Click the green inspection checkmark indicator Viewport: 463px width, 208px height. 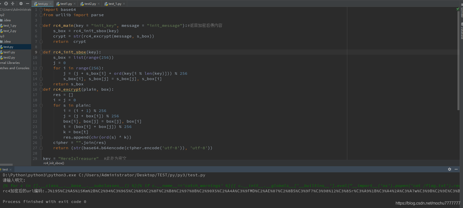tap(458, 9)
